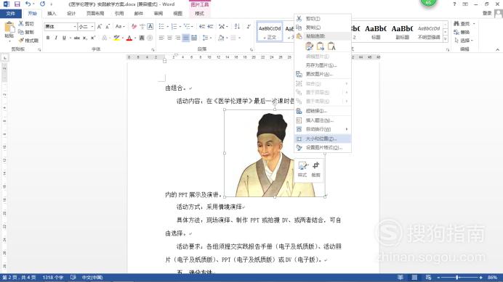Click the character shading icon
The width and height of the screenshot is (503, 282).
(142, 38)
